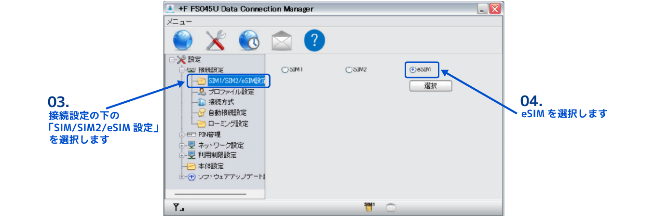Viewport: 668px width, 217px height.
Task: Open the wrench and screwdriver settings icon
Action: [x=216, y=41]
